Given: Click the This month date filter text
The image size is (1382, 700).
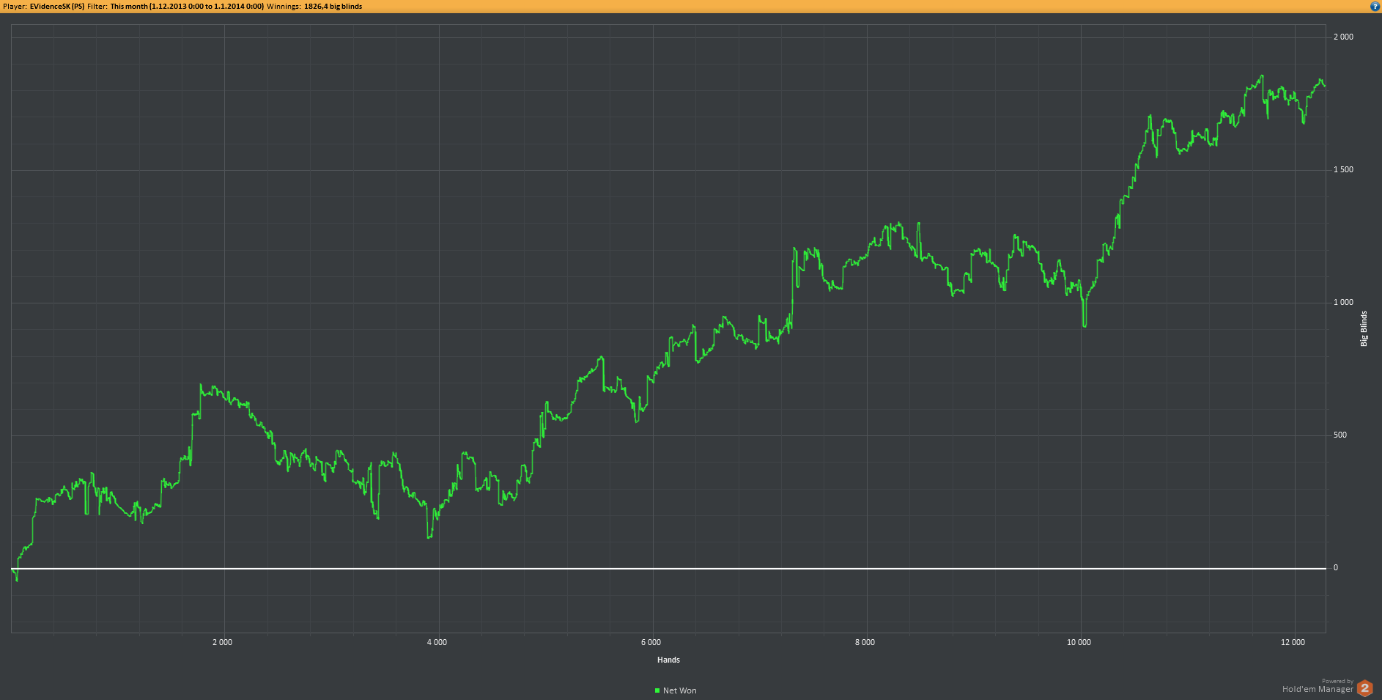Looking at the screenshot, I should tap(187, 7).
